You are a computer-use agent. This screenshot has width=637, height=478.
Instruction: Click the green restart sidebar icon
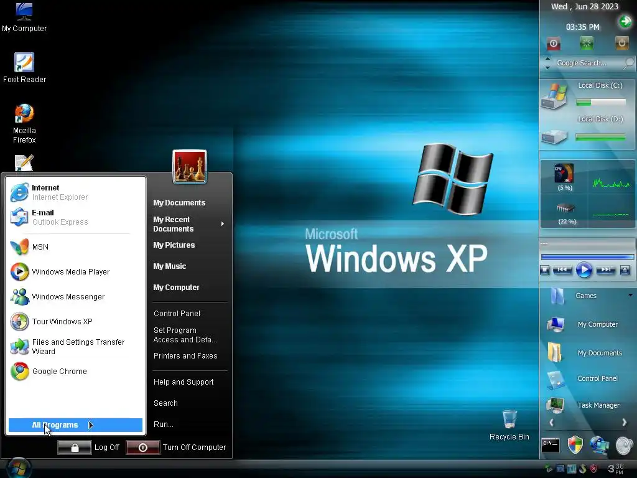click(x=586, y=43)
